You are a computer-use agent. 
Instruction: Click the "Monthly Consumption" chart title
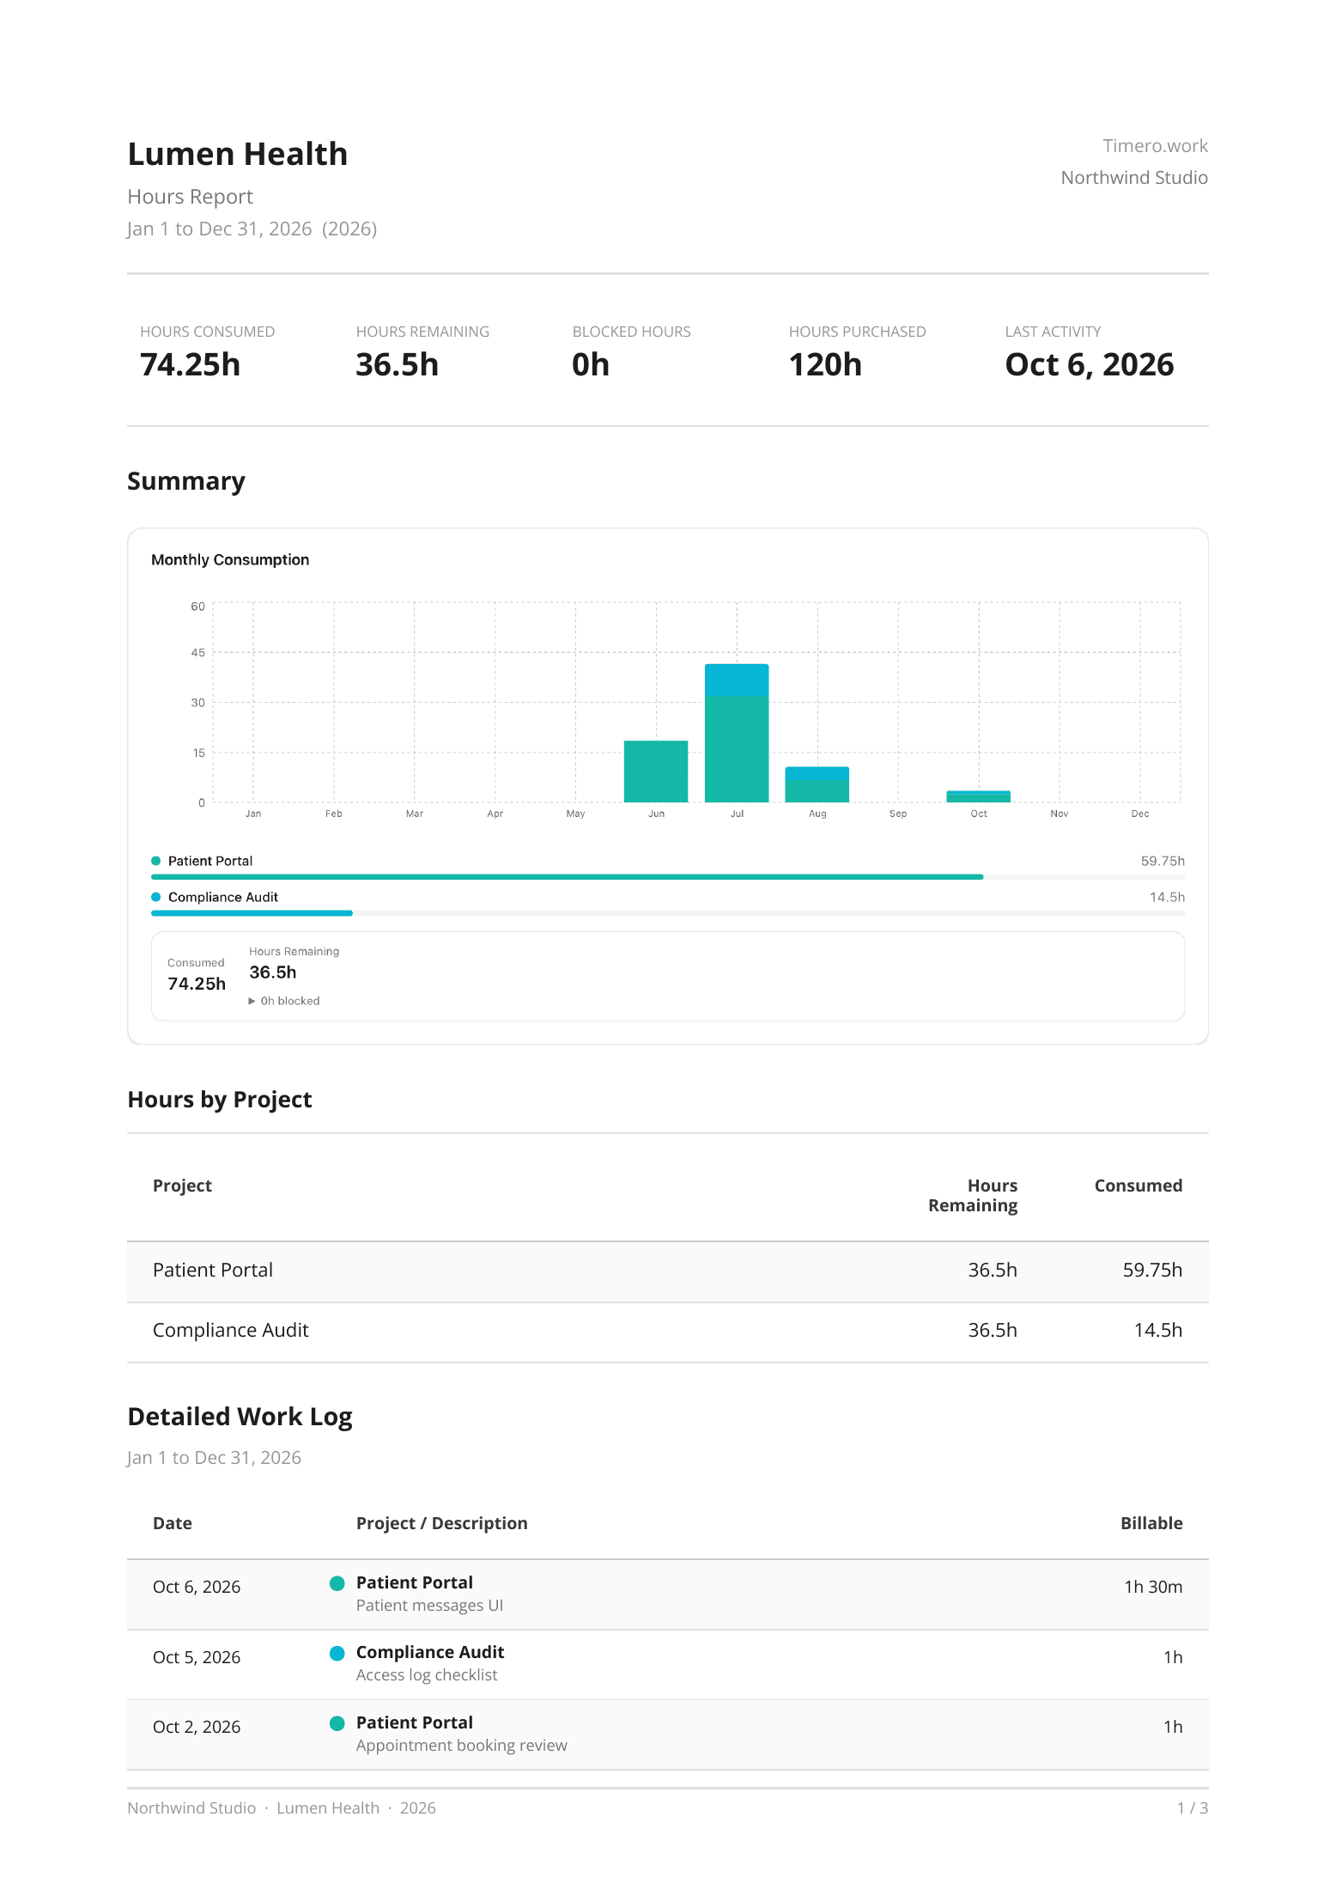click(230, 560)
